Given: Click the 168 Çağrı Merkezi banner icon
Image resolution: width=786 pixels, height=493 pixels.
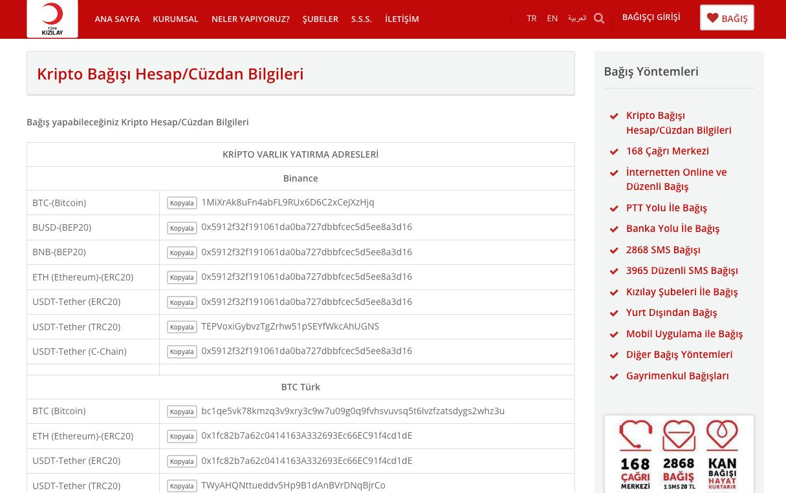Looking at the screenshot, I should tap(635, 455).
